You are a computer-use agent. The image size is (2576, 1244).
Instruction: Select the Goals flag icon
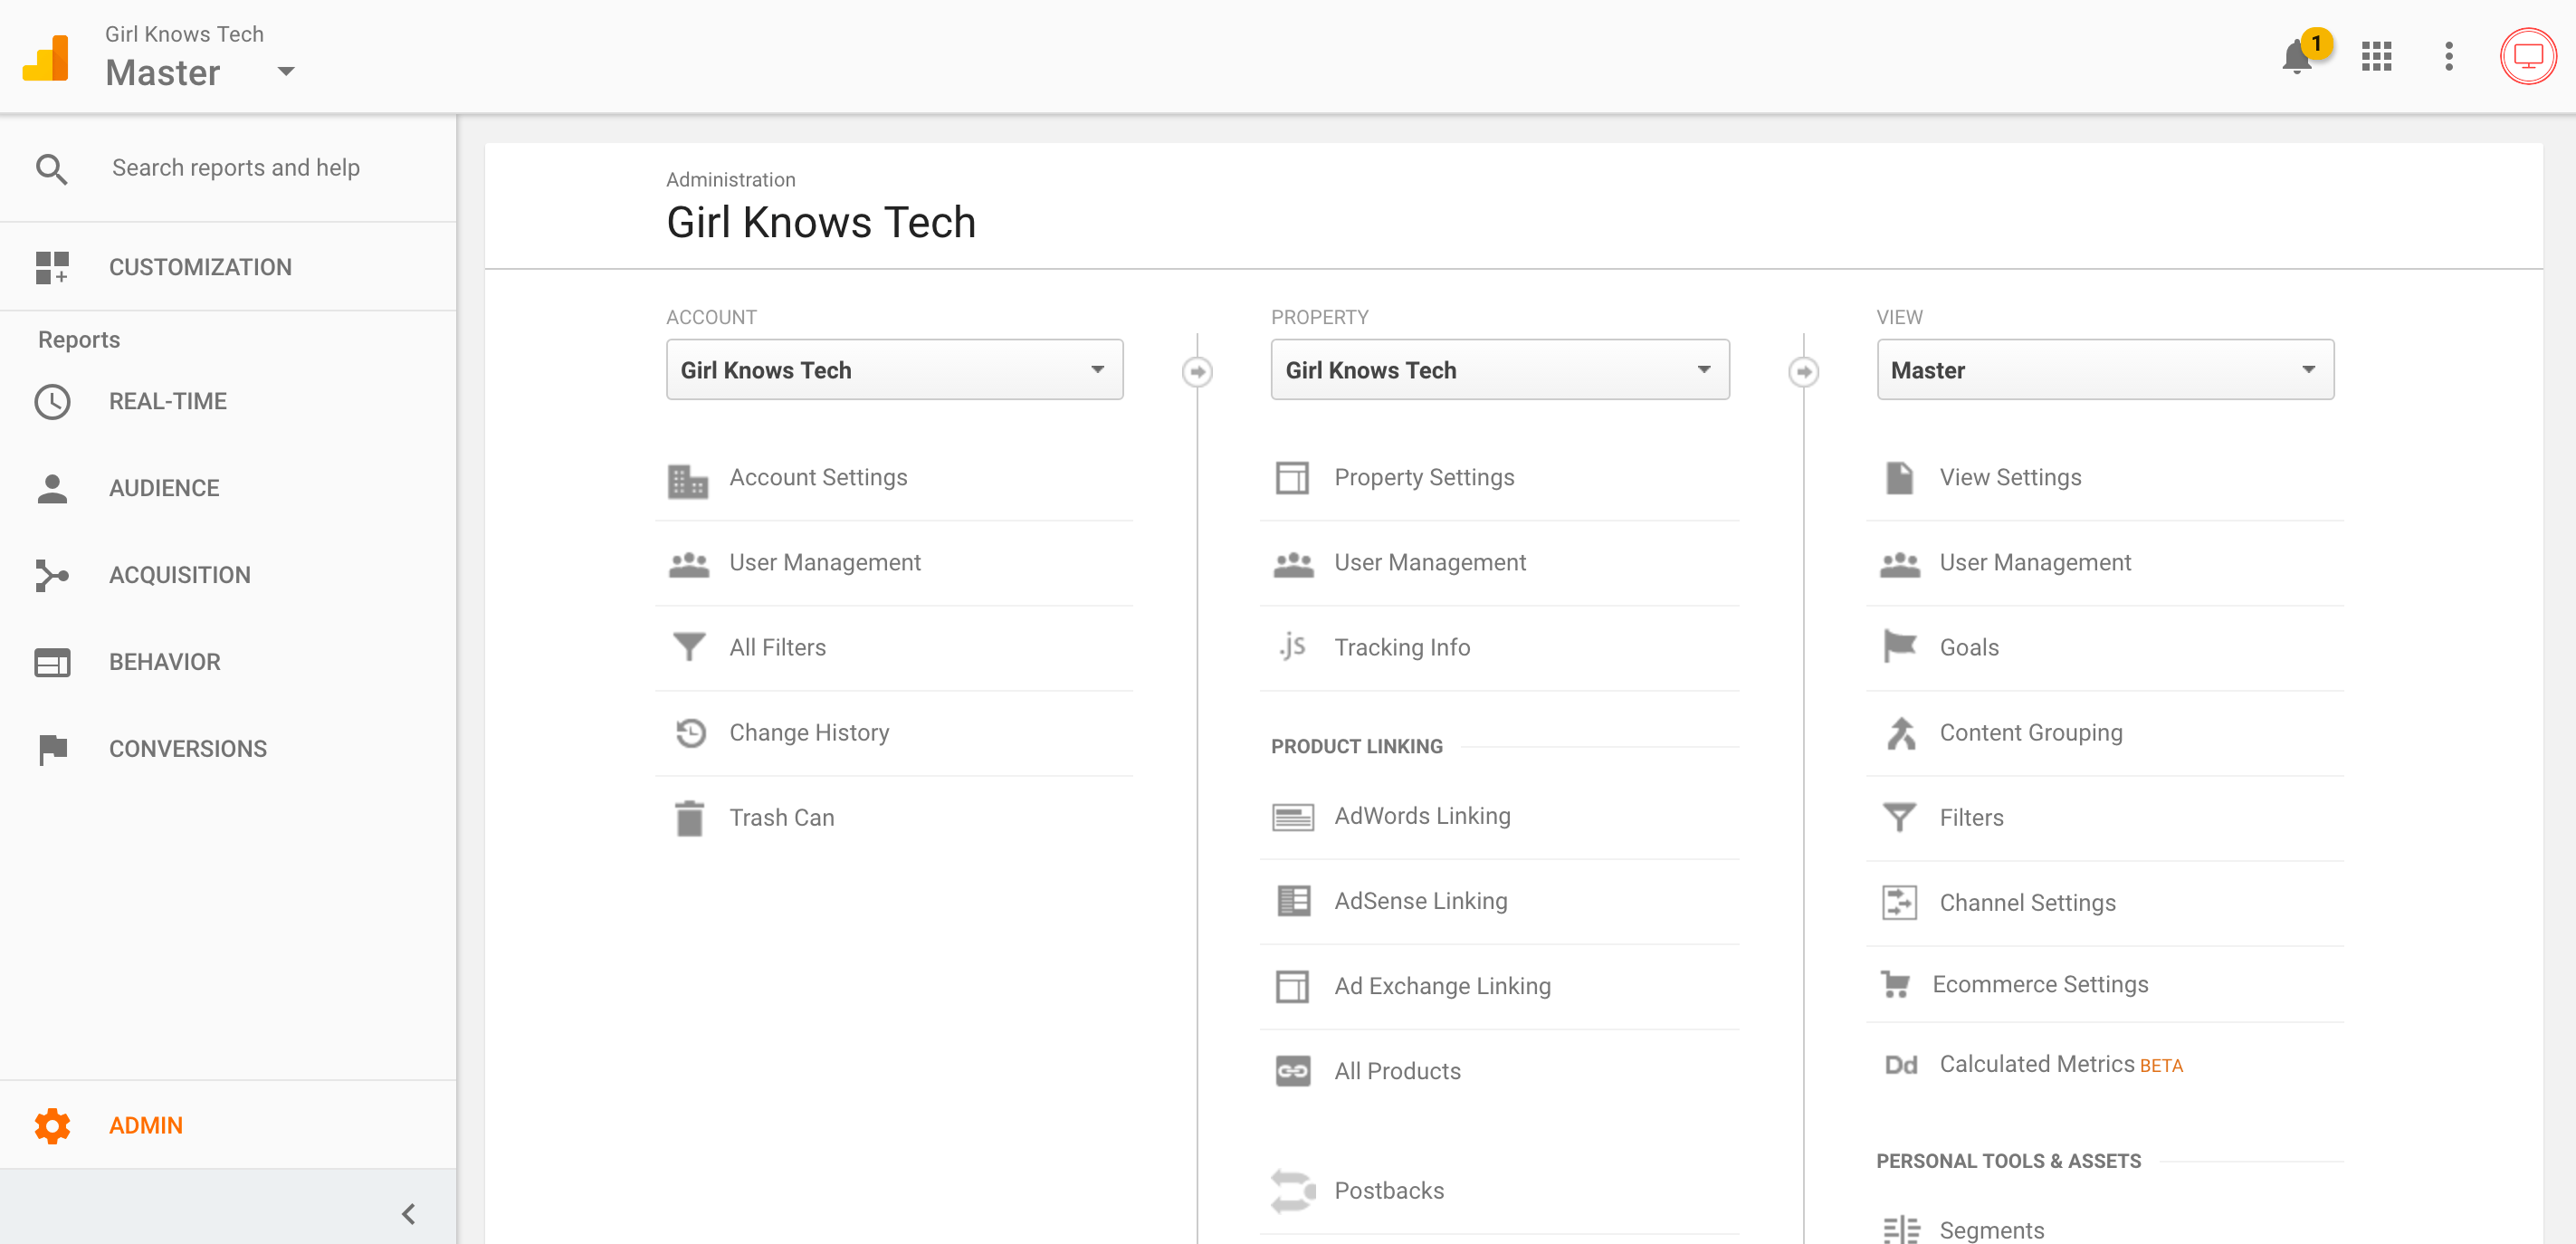click(x=1899, y=647)
